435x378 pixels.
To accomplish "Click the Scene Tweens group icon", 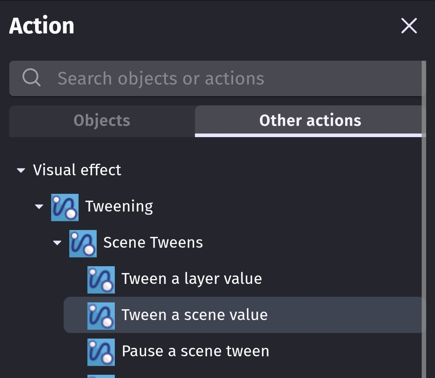I will tap(83, 243).
